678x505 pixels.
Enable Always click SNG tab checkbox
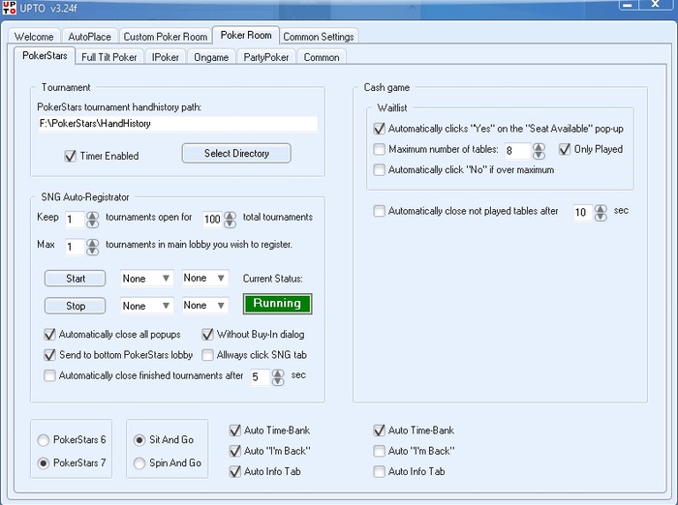pyautogui.click(x=207, y=355)
